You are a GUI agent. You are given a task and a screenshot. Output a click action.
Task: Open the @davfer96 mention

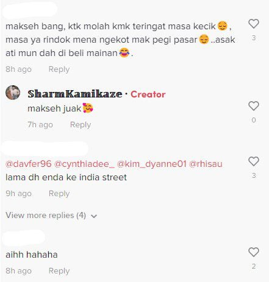29,164
